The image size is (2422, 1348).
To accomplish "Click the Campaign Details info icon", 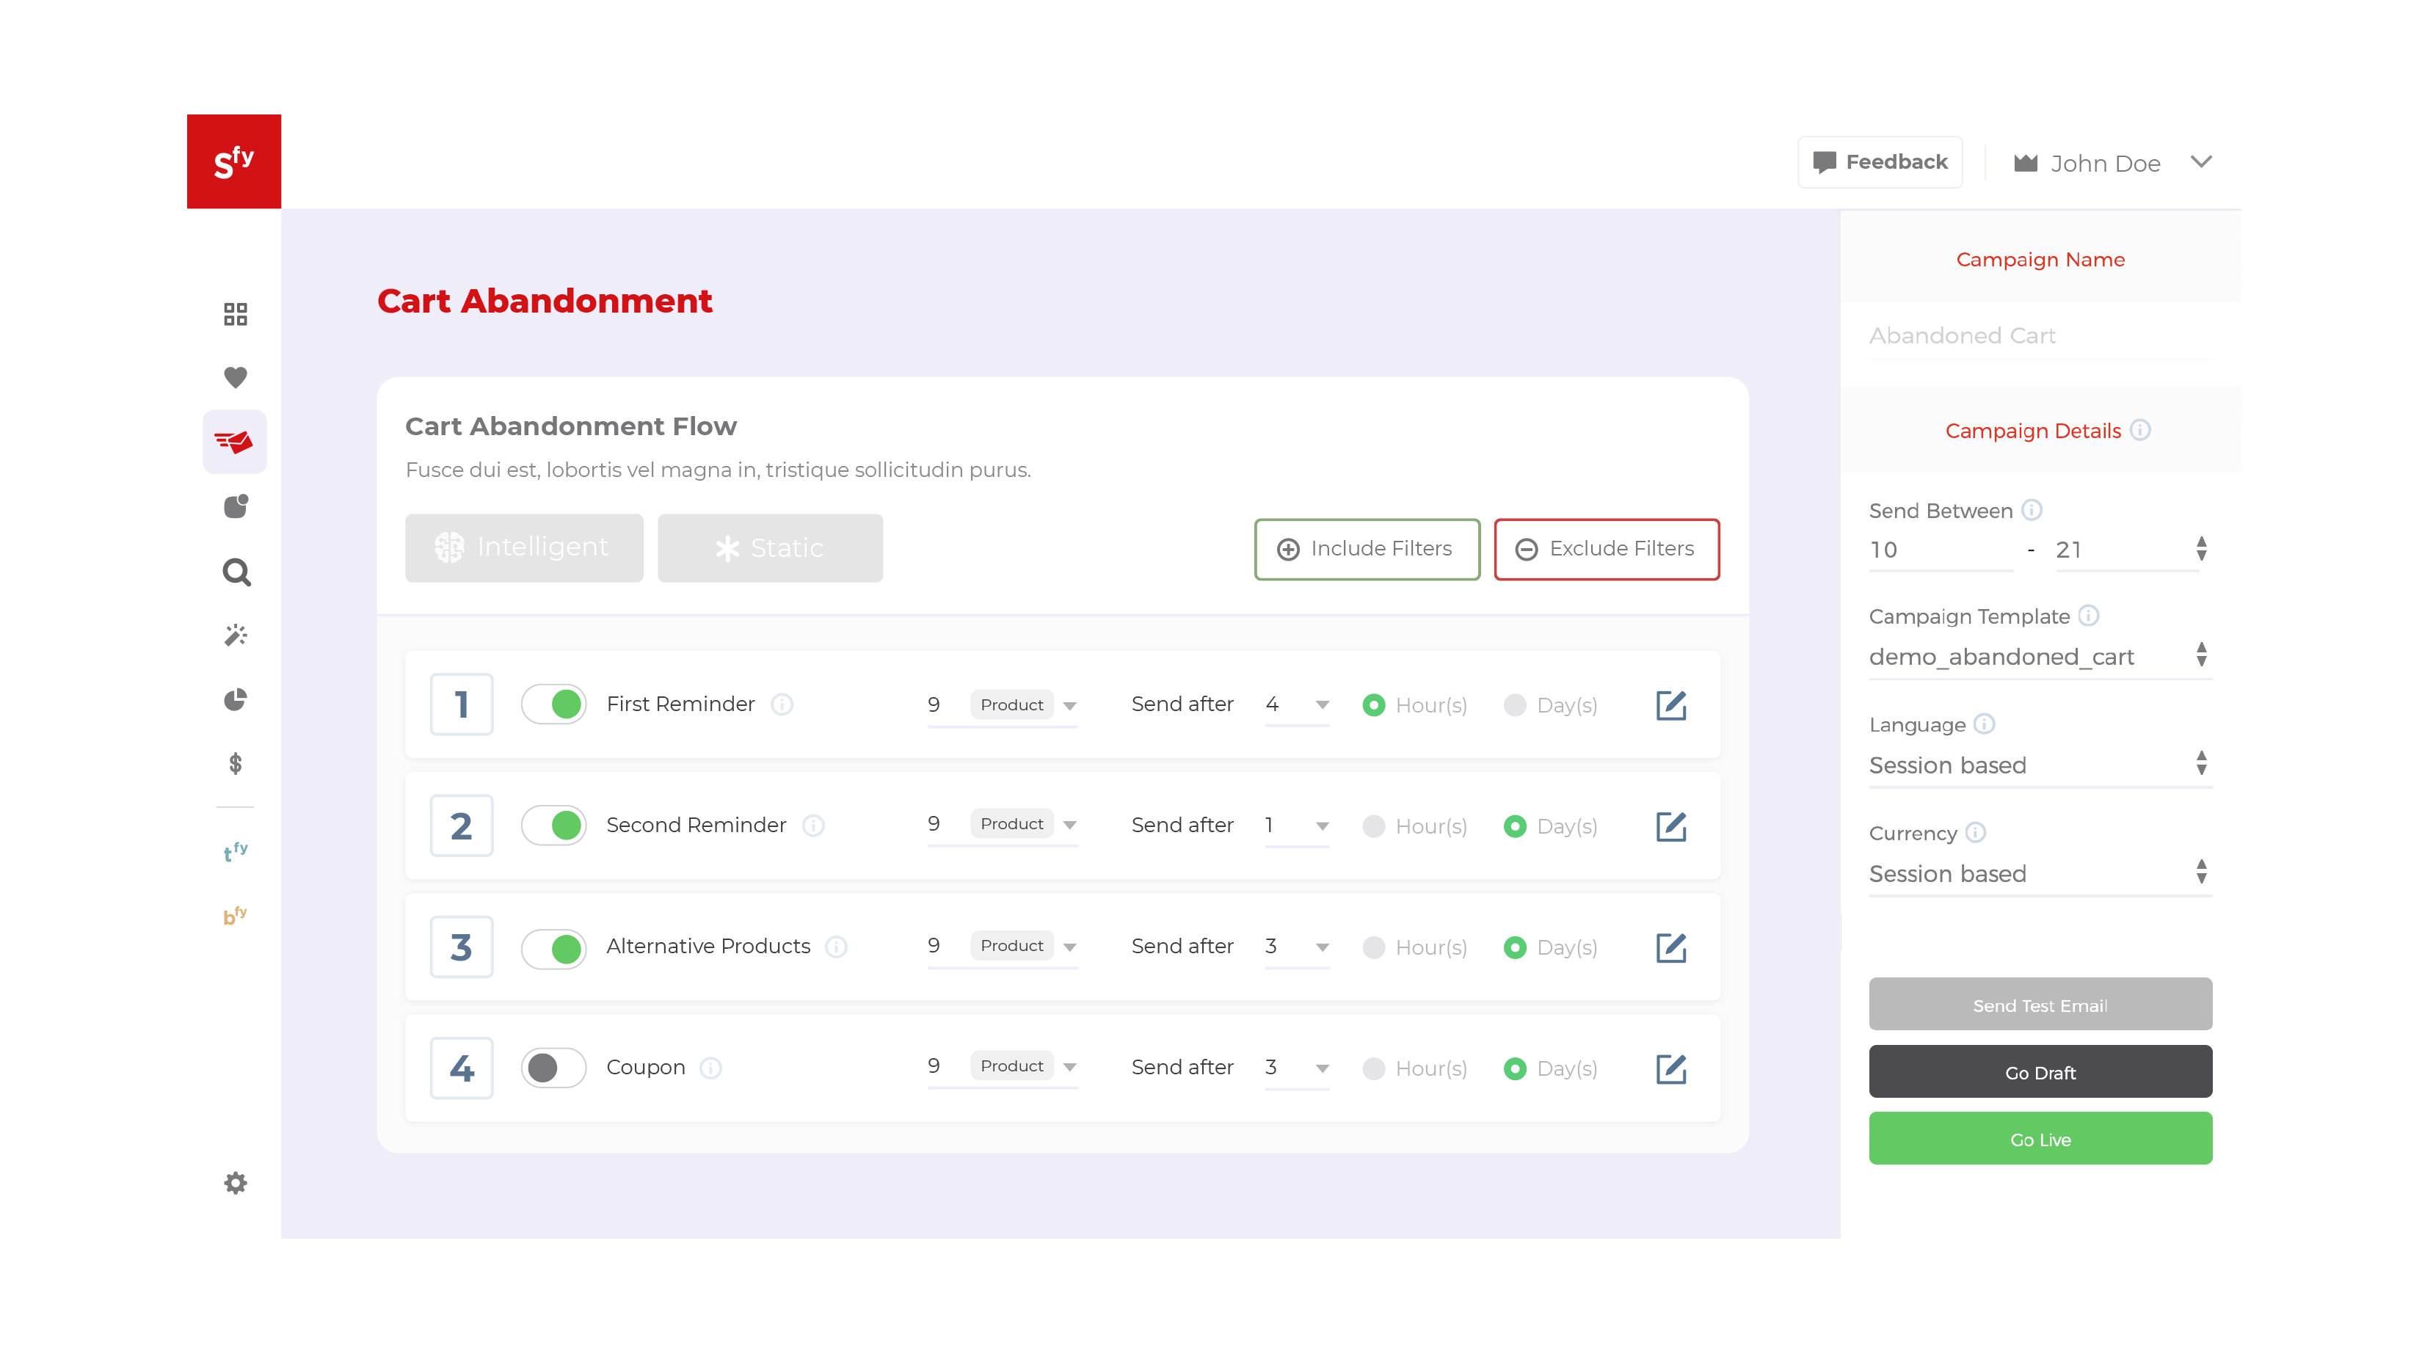I will 2140,429.
